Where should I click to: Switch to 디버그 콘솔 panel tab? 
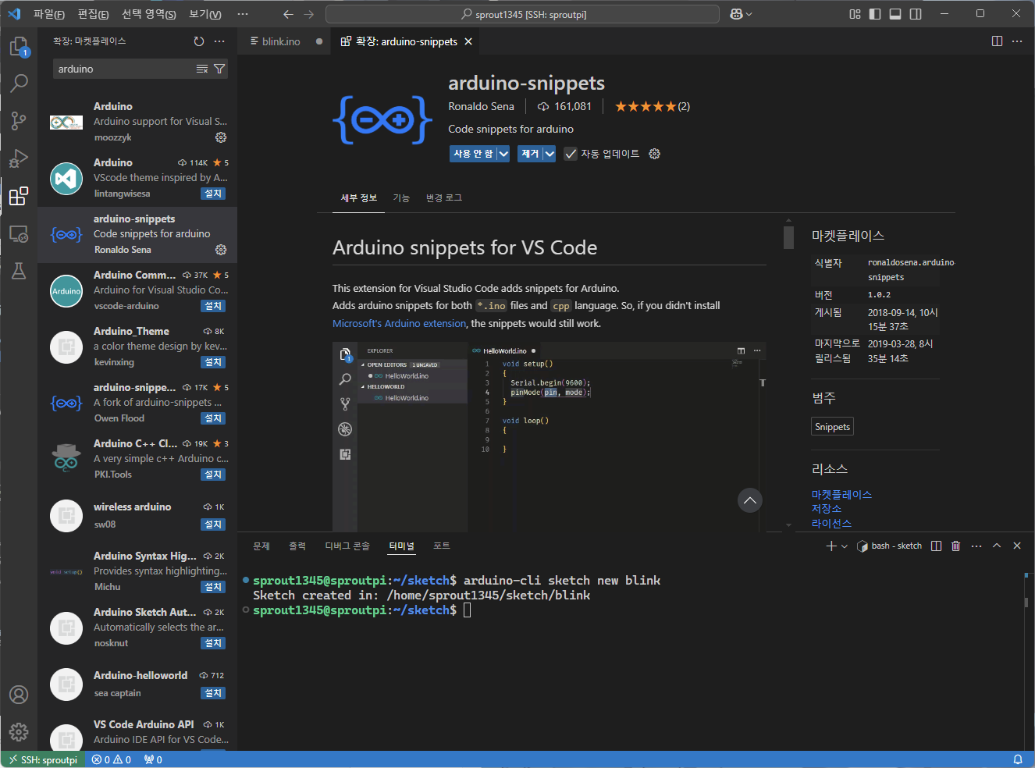pos(347,546)
